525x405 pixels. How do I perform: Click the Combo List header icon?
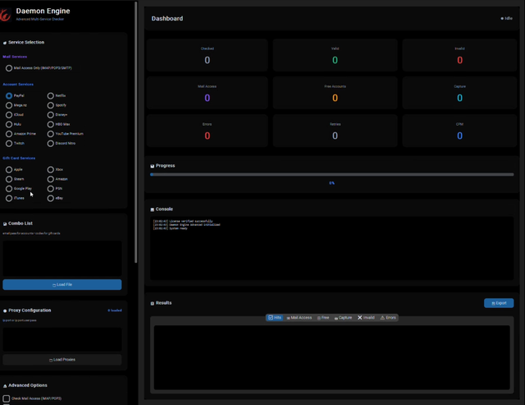5,223
